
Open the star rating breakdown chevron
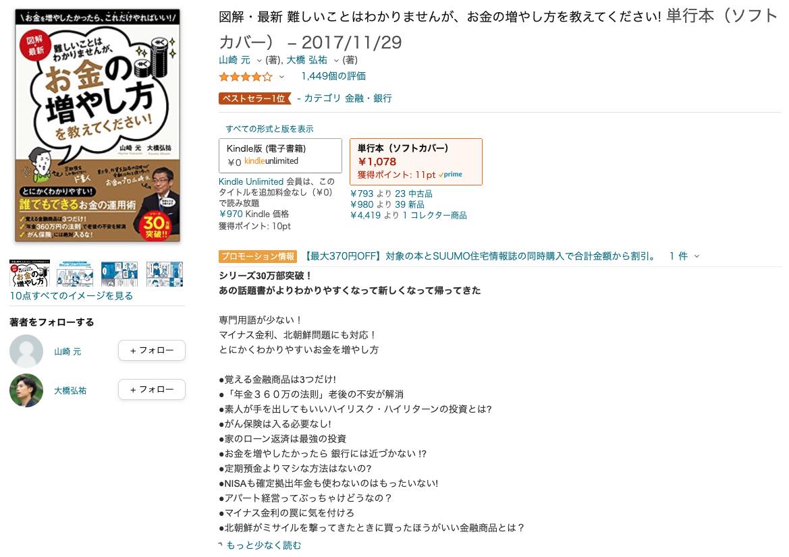[282, 77]
